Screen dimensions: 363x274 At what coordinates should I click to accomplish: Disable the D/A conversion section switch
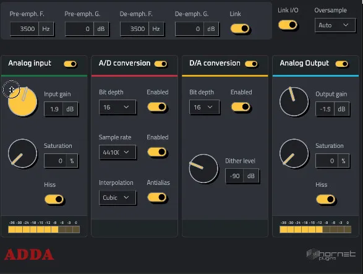[251, 64]
